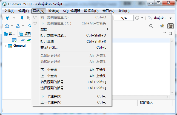Choose 打开资源 menu entry
177x115 pixels.
click(71, 41)
